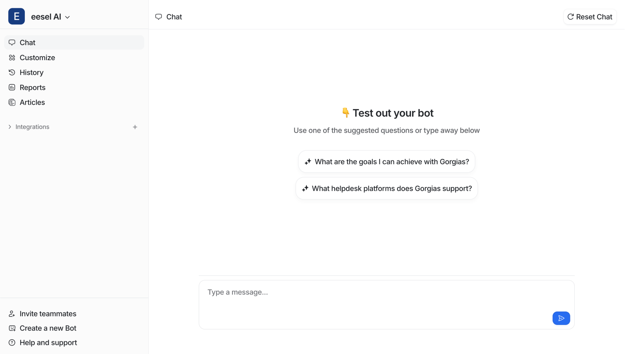Open the Chat section in sidebar
This screenshot has height=354, width=625.
74,42
